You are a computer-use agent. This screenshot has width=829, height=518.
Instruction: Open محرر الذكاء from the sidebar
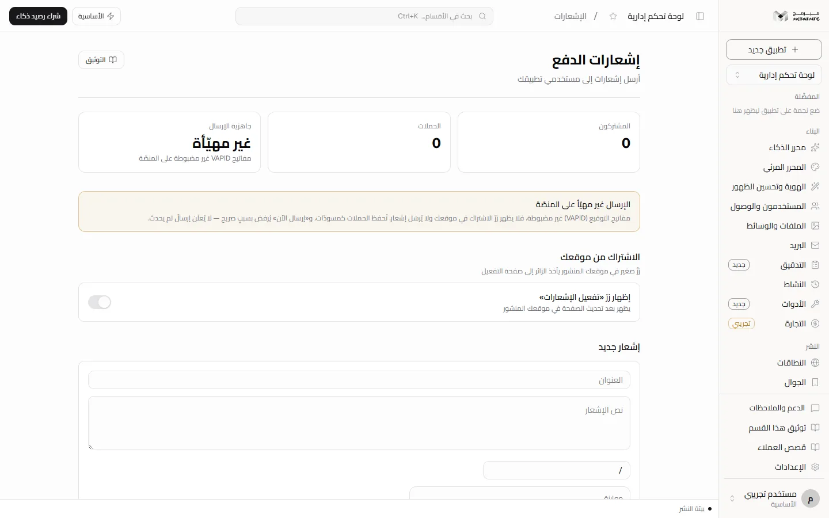774,148
